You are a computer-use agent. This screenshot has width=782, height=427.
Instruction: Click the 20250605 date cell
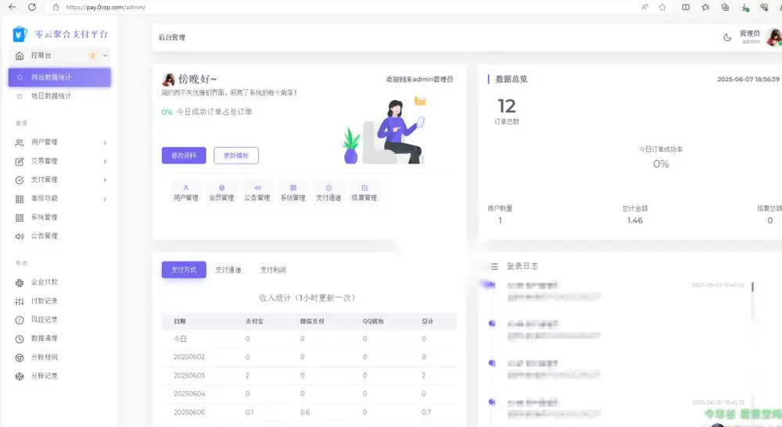pyautogui.click(x=189, y=412)
